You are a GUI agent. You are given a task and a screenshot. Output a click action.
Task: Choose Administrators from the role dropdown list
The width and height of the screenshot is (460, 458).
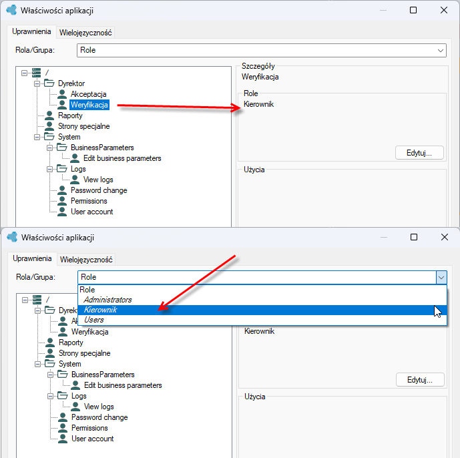(262, 300)
